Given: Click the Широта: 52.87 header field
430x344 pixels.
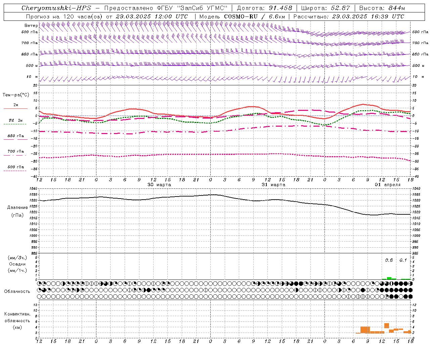Looking at the screenshot, I should tap(326, 8).
